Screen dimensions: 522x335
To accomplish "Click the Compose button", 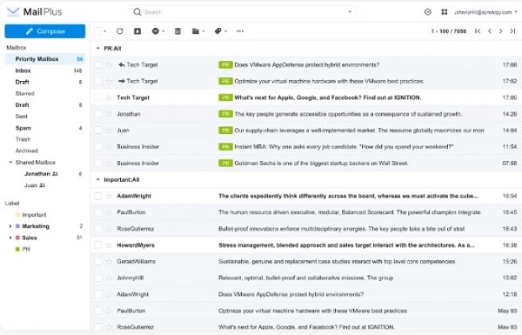I will [x=45, y=31].
